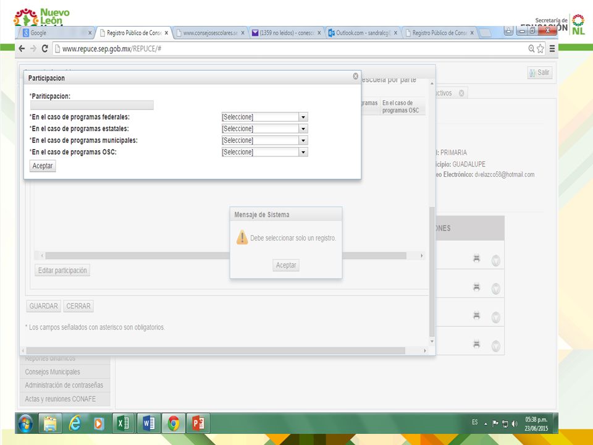Click the browser address bar URL

click(112, 48)
